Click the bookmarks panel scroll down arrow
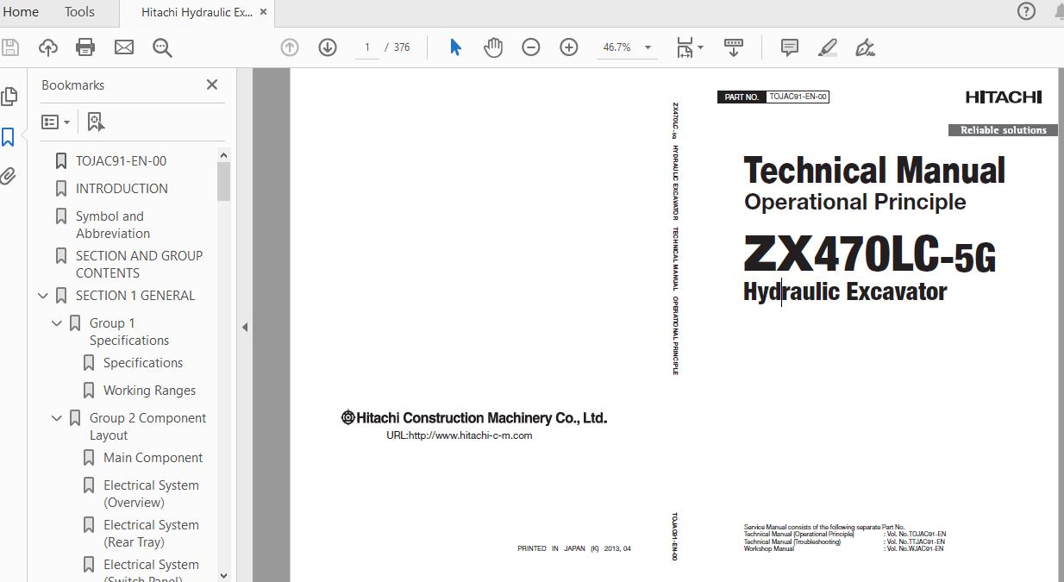 pyautogui.click(x=223, y=575)
